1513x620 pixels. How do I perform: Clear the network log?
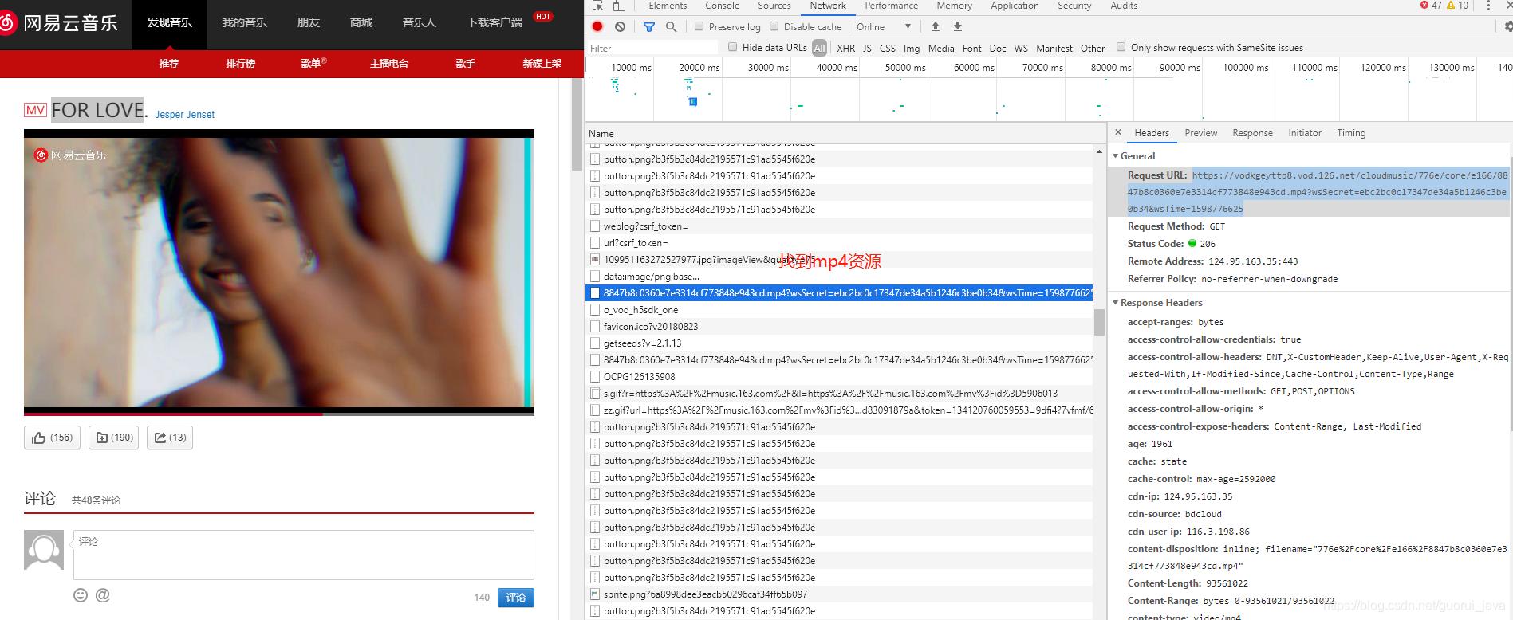[620, 26]
